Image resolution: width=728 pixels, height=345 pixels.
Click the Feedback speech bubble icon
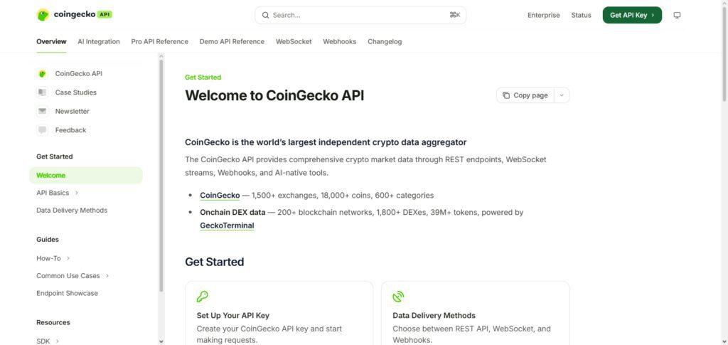(x=42, y=130)
